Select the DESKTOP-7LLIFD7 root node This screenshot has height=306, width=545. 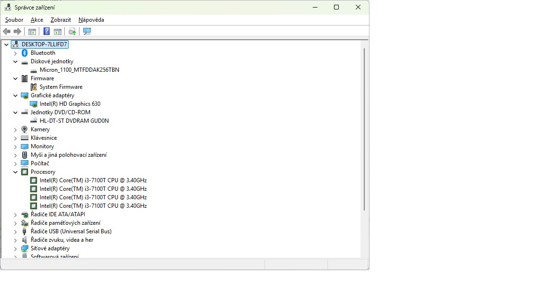44,44
